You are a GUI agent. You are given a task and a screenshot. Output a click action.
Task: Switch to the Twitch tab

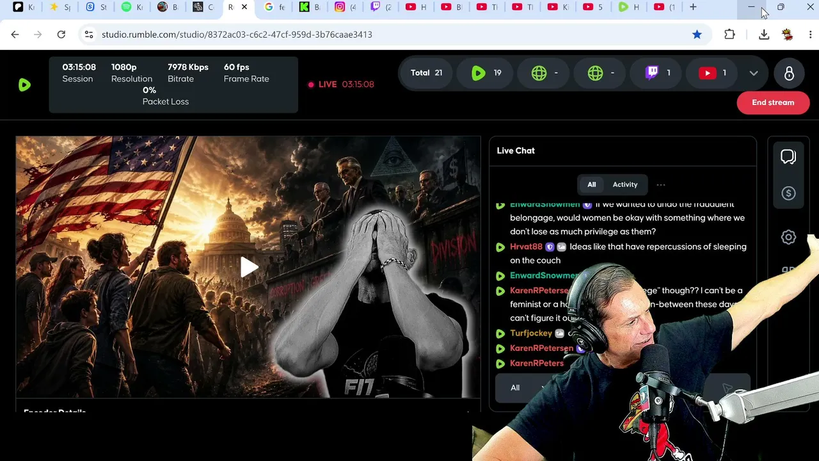point(382,7)
